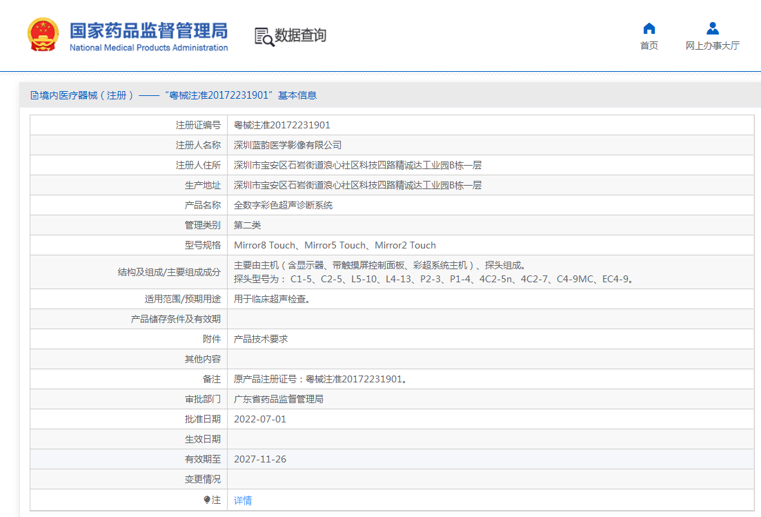
Task: Click 产品储存条件及有效期 label
Action: point(176,319)
